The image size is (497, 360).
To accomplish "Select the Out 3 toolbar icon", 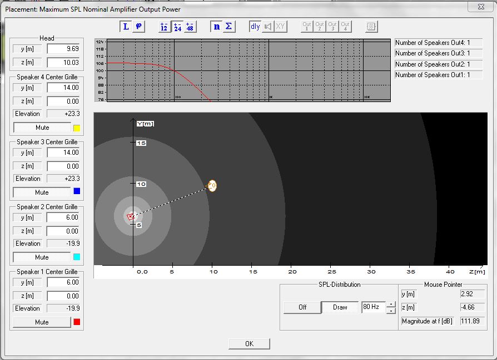I will (x=332, y=27).
